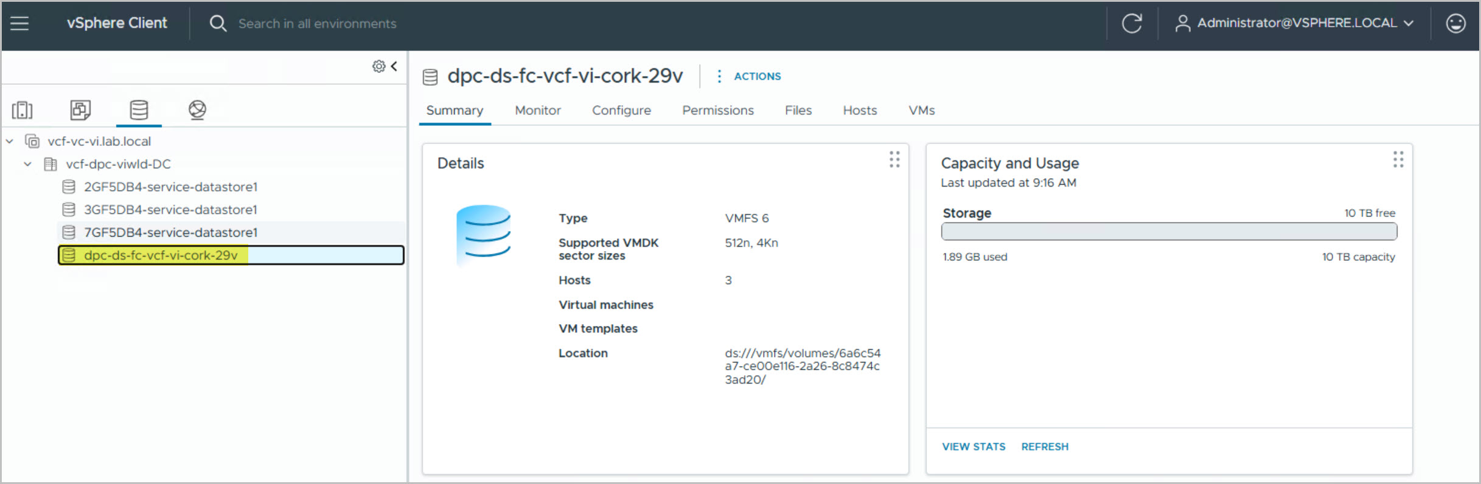Click datastore icon for 2GF5DB4-service-datastore1

click(x=69, y=187)
